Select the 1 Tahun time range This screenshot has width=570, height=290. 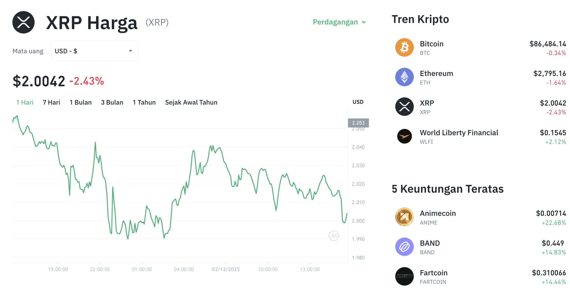(x=144, y=102)
